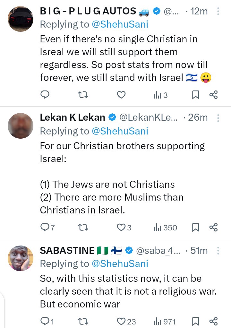Open more options for Lekan K Lekan tweet
Viewport: 231px width, 328px height.
[218, 118]
